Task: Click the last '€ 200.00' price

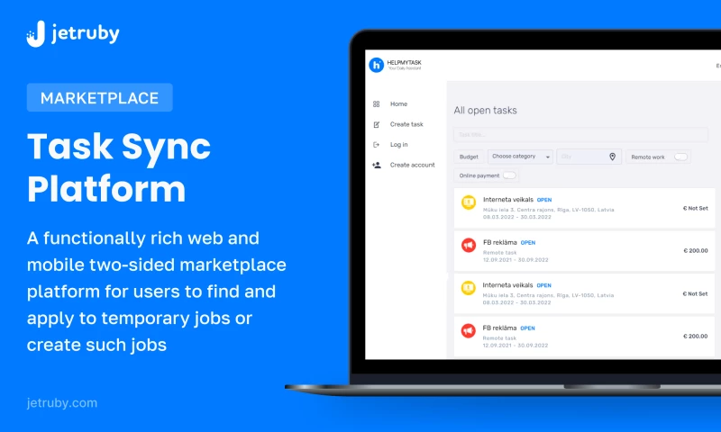Action: pos(695,337)
